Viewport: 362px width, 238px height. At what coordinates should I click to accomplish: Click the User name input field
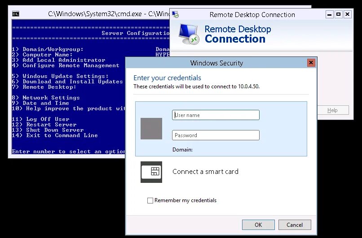(216, 115)
